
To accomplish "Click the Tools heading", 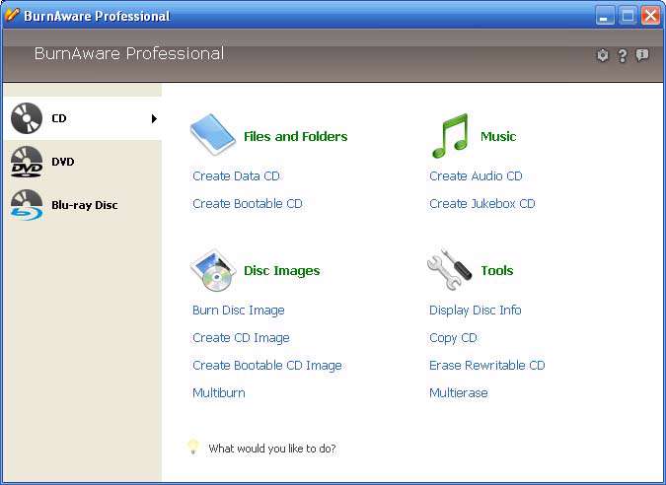I will tap(497, 271).
